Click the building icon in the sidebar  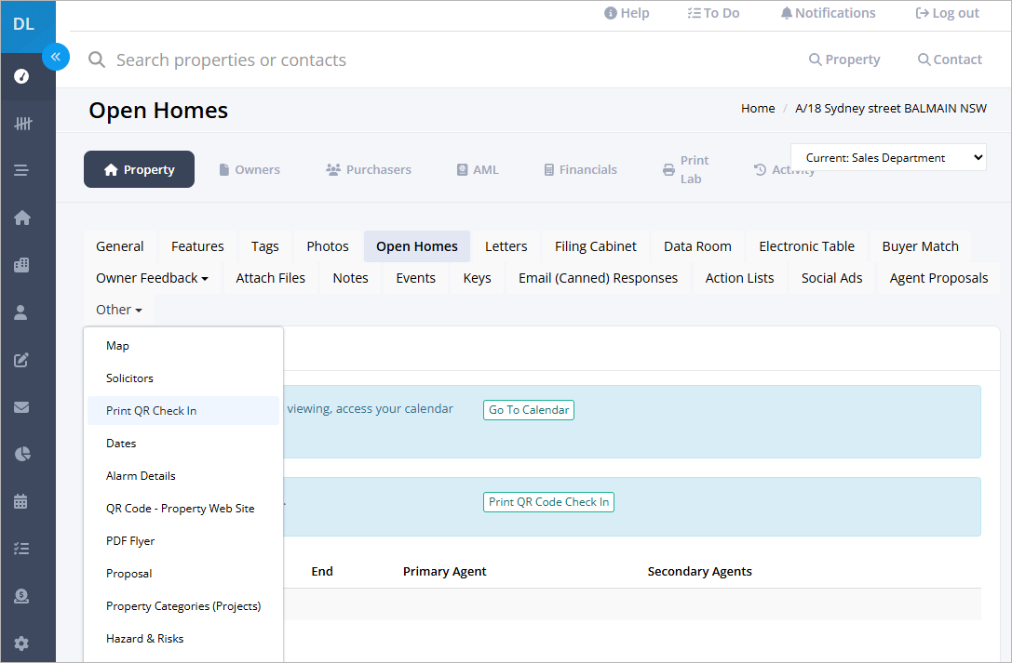pyautogui.click(x=21, y=265)
